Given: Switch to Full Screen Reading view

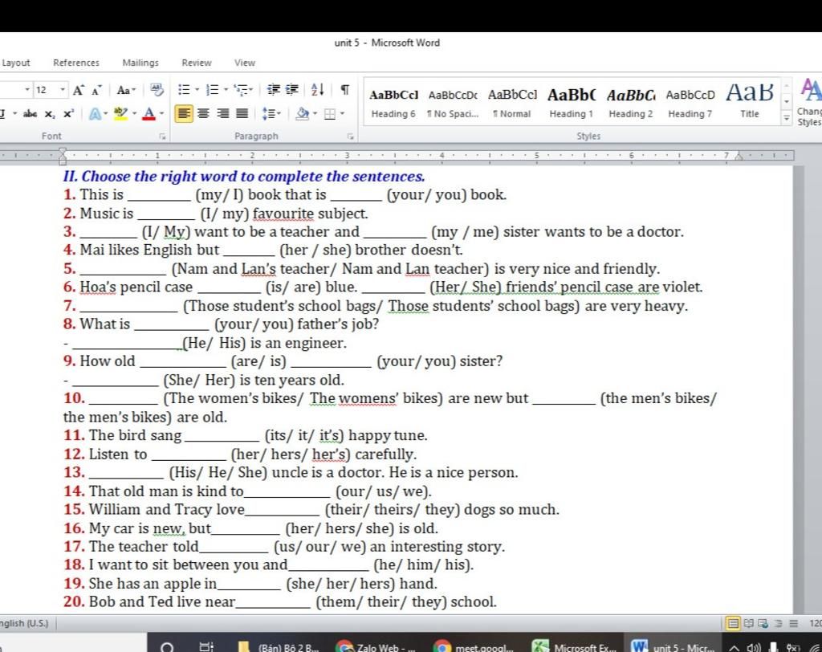Looking at the screenshot, I should (x=749, y=623).
